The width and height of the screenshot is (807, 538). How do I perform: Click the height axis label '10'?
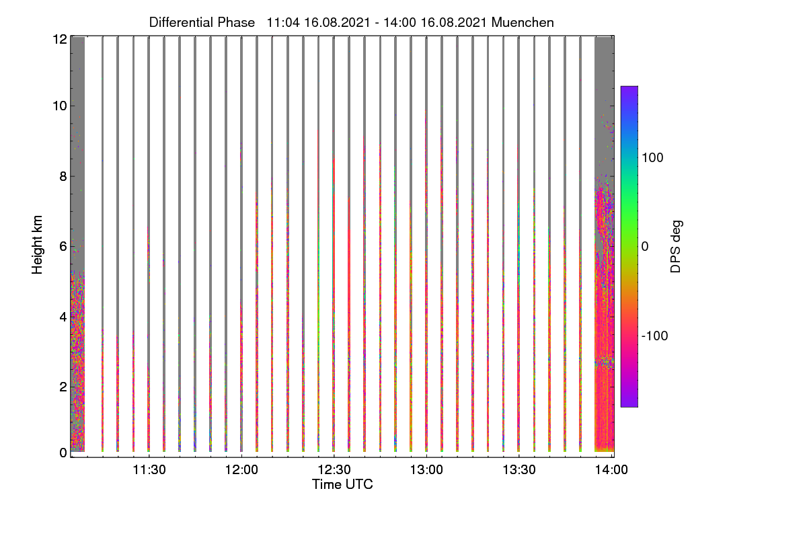(59, 106)
